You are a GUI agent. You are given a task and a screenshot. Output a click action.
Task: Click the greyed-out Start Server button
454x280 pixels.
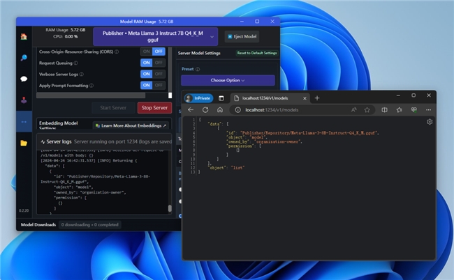[113, 108]
